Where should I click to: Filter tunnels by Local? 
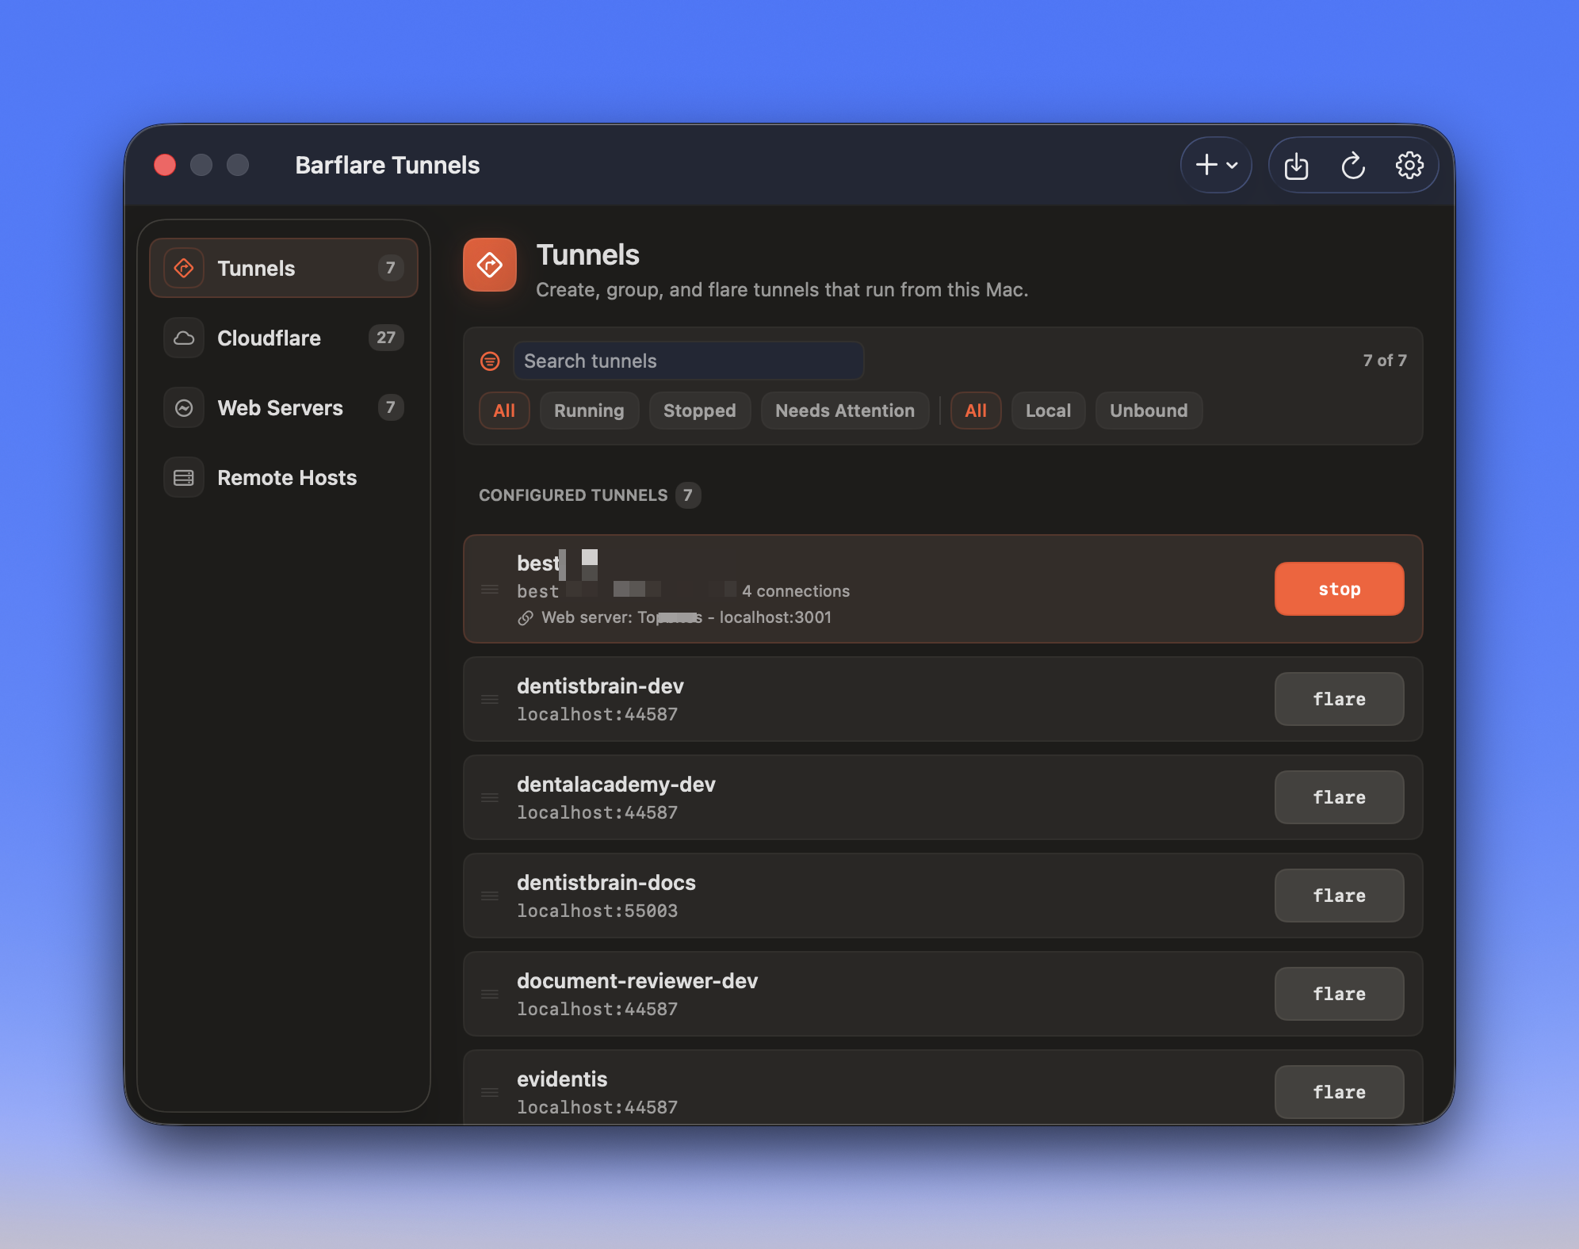[x=1048, y=411]
